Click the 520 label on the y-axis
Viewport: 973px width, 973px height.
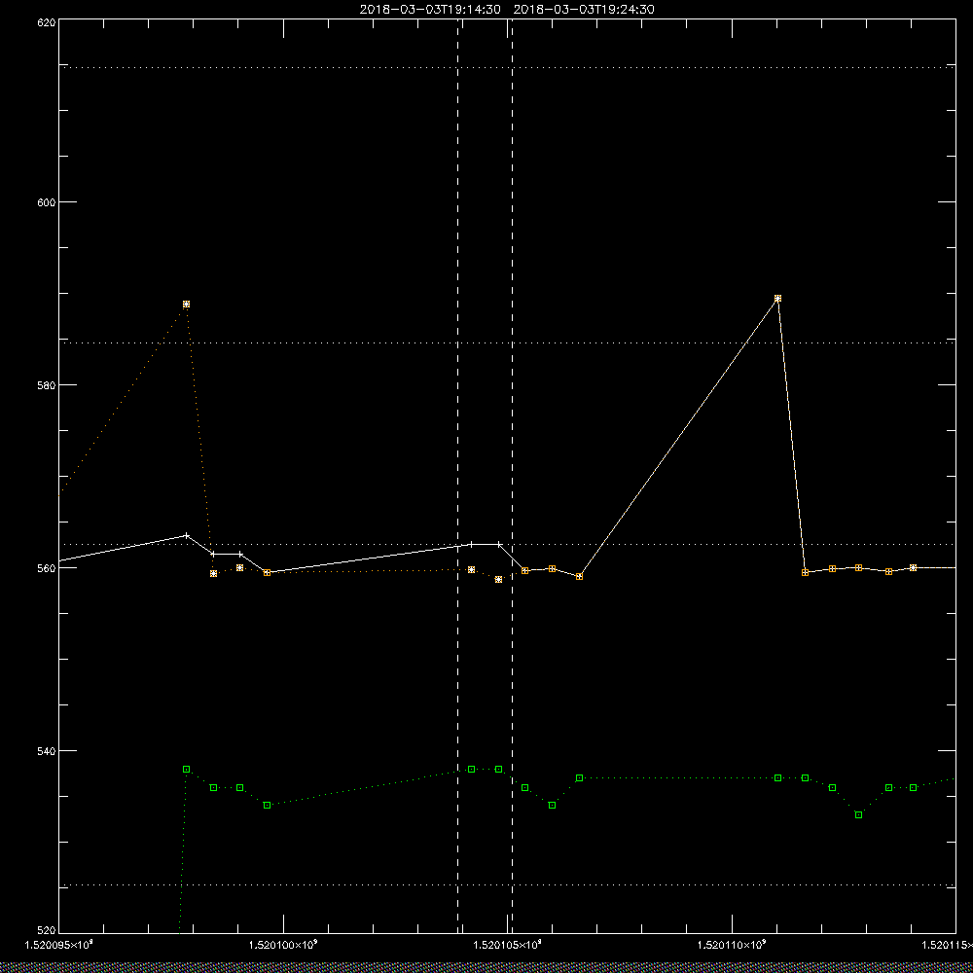pyautogui.click(x=47, y=931)
